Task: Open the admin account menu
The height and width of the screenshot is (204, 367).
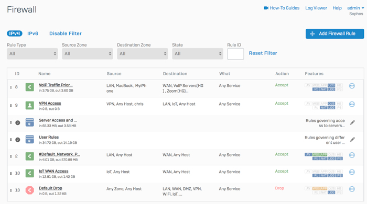Action: tap(355, 8)
